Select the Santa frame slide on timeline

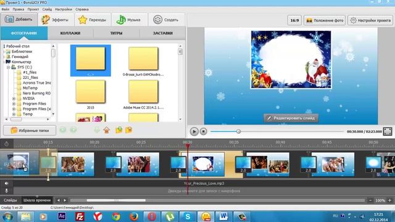point(203,165)
